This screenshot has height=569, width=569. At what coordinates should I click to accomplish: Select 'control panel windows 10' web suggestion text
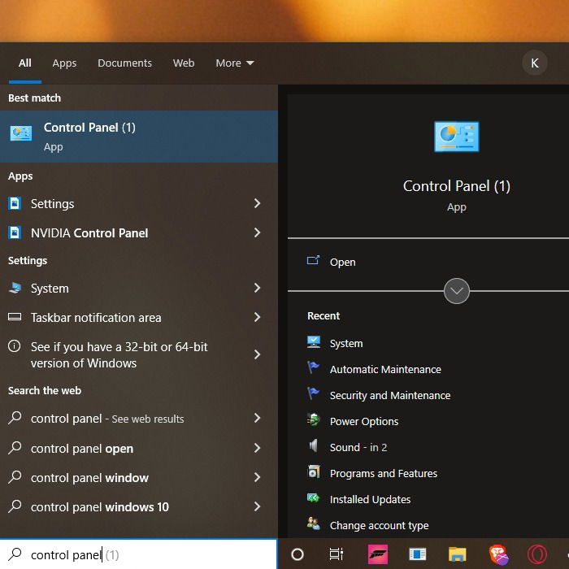(100, 507)
